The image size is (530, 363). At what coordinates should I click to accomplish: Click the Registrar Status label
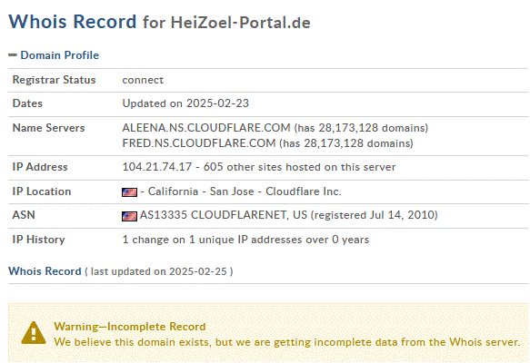54,80
